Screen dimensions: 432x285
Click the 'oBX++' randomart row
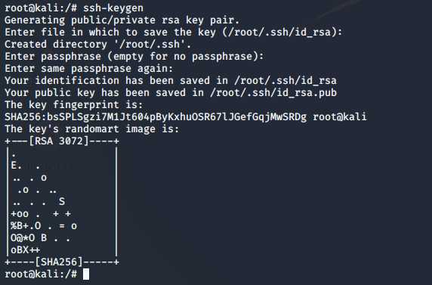(26, 250)
